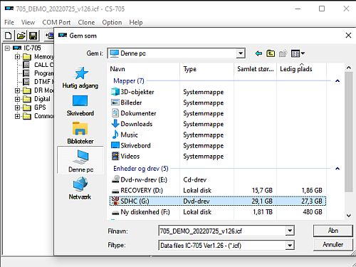This screenshot has height=267, width=356.
Task: Click the New file toolbar icon
Action: tap(9, 36)
